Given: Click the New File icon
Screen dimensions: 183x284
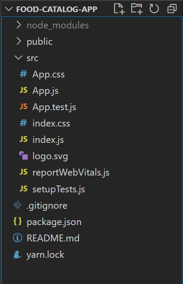Looking at the screenshot, I should click(119, 9).
